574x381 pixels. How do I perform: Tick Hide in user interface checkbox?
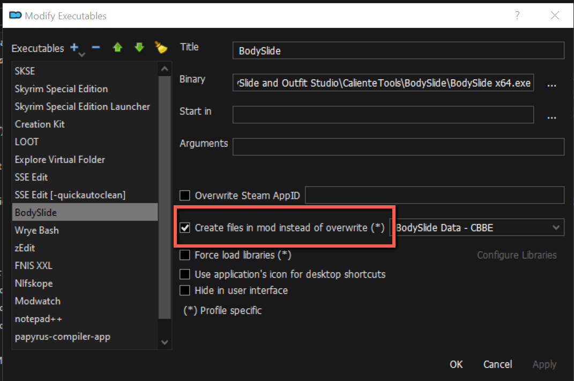point(185,290)
